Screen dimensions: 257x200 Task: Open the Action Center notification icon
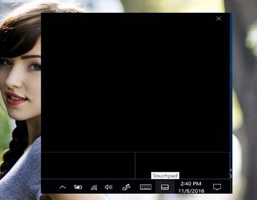tap(217, 187)
